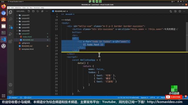Select README.md inside Lesson07 folder

coord(28,40)
